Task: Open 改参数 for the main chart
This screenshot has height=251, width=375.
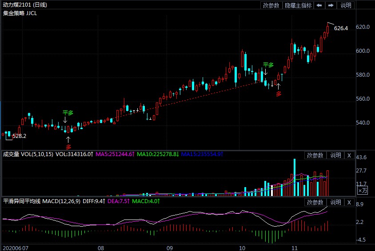Action: 271,5
